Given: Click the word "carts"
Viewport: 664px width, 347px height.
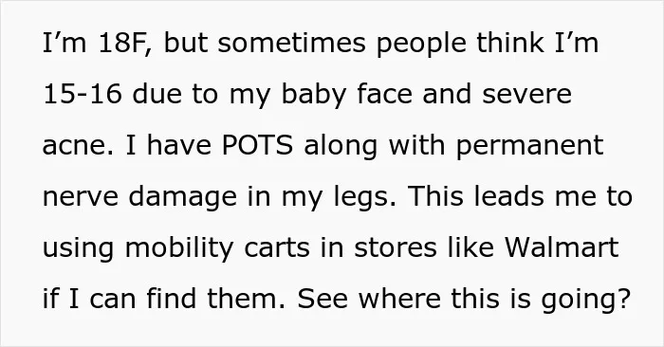Looking at the screenshot, I should [x=277, y=248].
